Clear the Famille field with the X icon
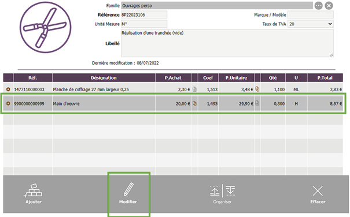Viewport: 350px width, 217px height. coord(329,6)
